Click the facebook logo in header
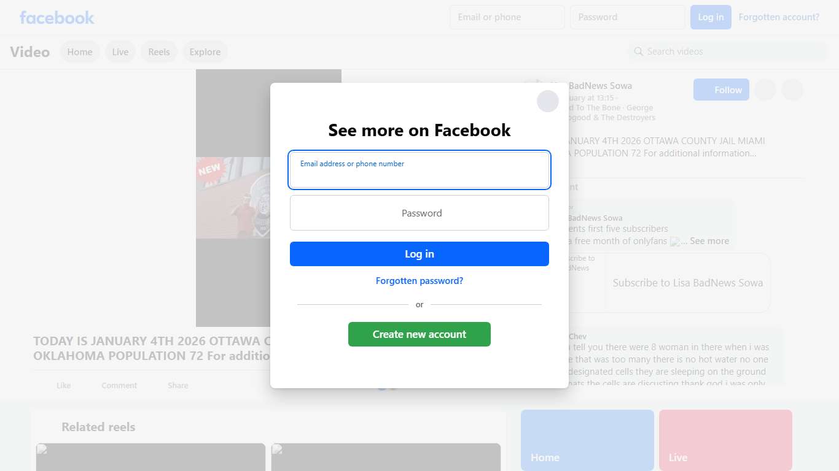Viewport: 839px width, 471px height. pos(57,17)
